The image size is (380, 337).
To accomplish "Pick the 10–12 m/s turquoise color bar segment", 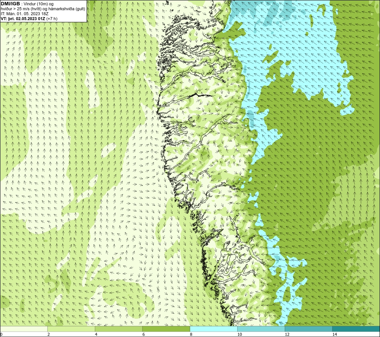I will 261,329.
